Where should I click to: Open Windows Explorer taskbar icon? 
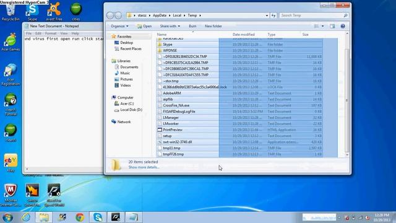44,217
